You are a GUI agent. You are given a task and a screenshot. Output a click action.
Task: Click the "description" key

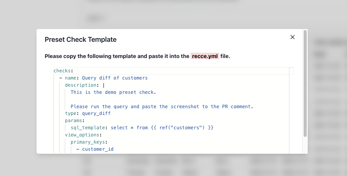pyautogui.click(x=81, y=85)
